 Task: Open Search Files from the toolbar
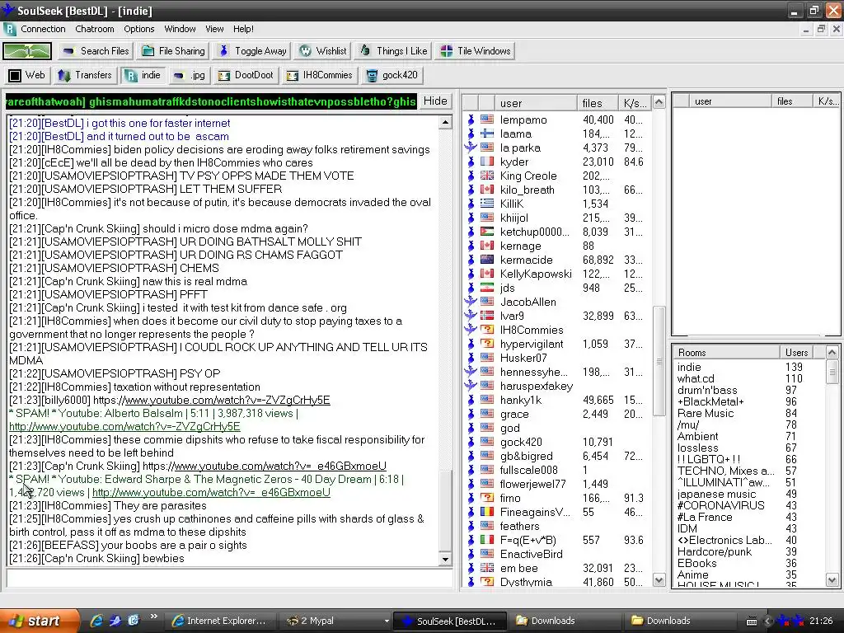pos(96,51)
